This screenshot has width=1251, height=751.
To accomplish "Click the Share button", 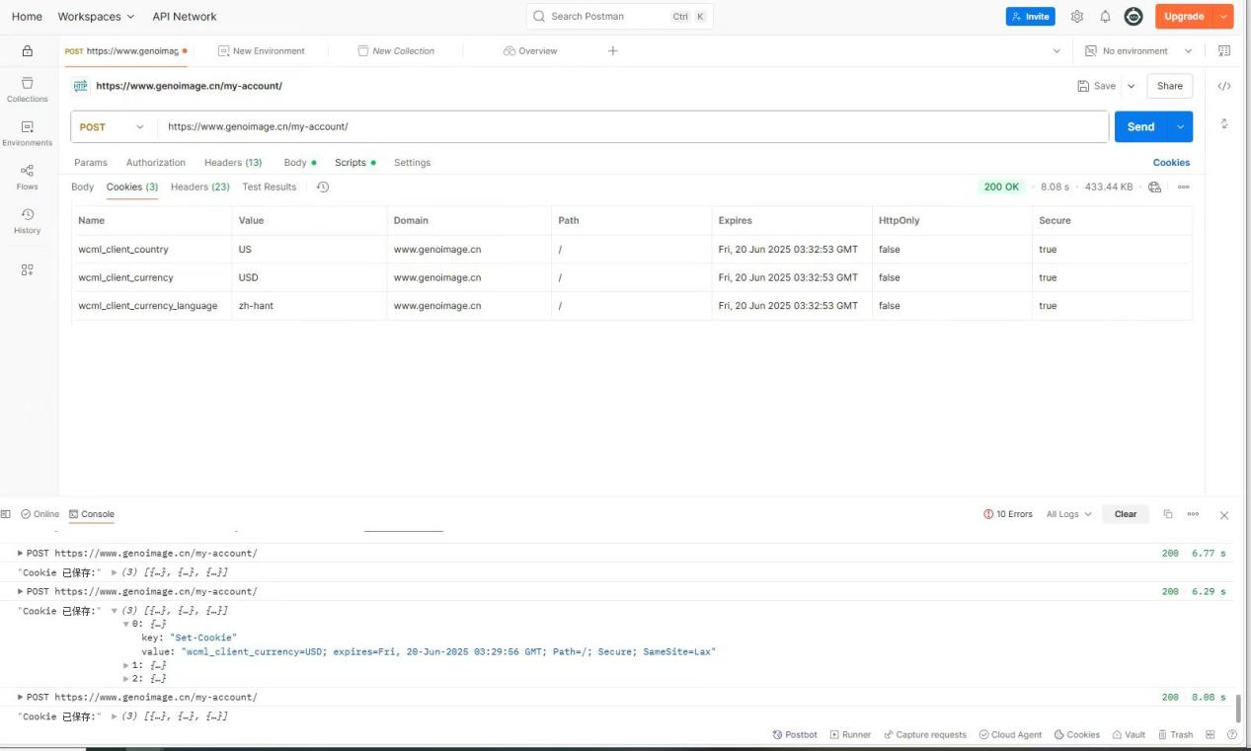I will click(x=1169, y=86).
